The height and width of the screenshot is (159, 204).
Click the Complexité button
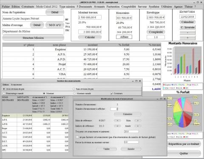156,32
